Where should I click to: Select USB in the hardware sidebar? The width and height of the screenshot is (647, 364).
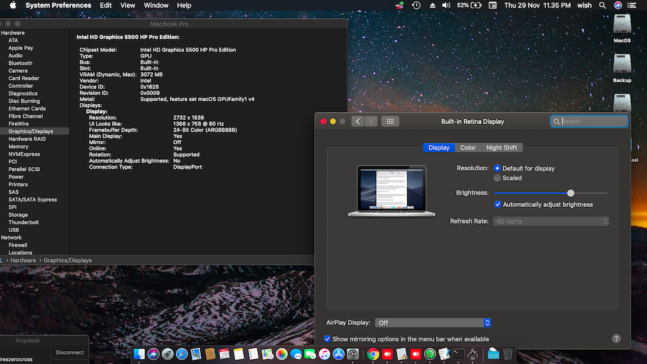tap(13, 230)
